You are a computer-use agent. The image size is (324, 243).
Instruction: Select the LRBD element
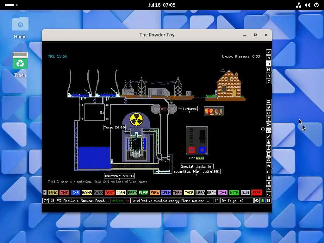click(x=200, y=193)
